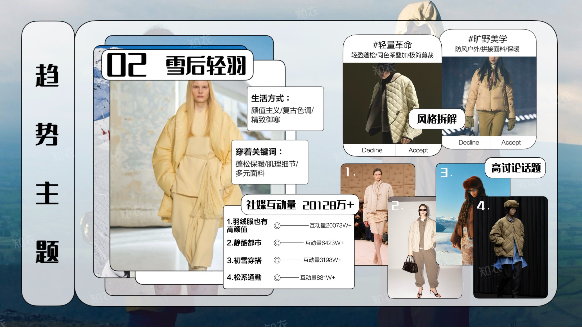The image size is (582, 328).
Task: Click the 4.松系通勤 topic
Action: 244,278
